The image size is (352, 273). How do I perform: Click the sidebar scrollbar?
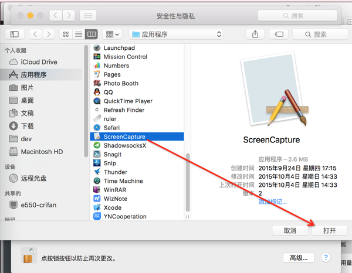tap(86, 101)
